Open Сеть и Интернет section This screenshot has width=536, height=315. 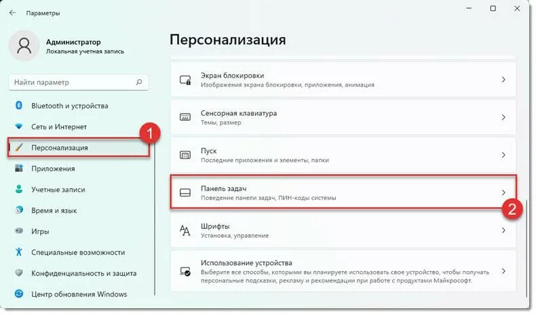79,127
